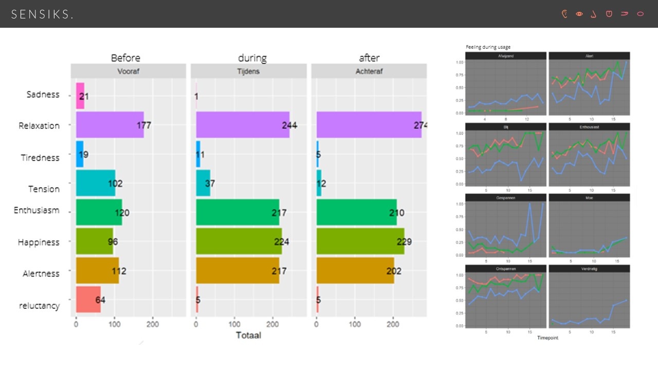Open the Verdrietig line chart

click(589, 298)
